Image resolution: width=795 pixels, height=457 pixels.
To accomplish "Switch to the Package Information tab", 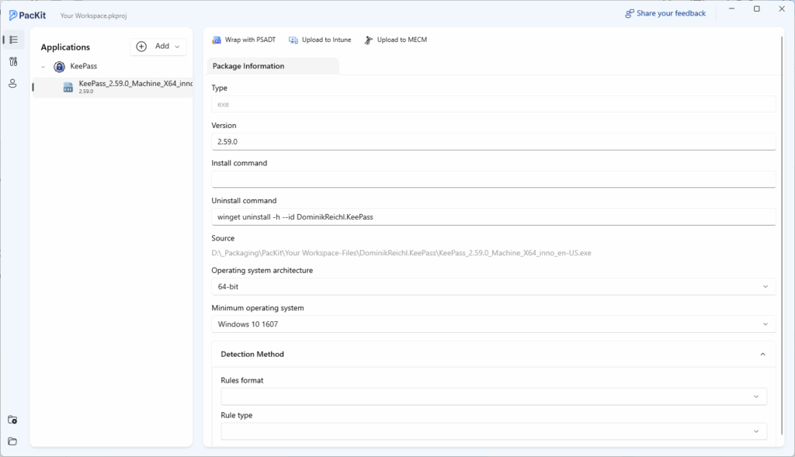I will tap(248, 66).
